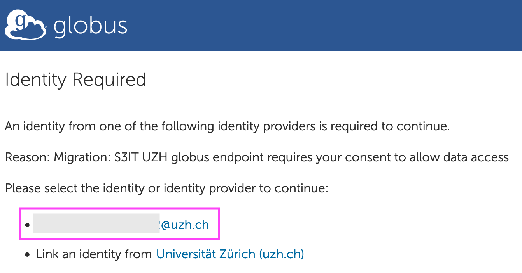Screen dimensions: 522x273
Task: Open the Universität Zürich (uzh.ch) link
Action: 230,254
